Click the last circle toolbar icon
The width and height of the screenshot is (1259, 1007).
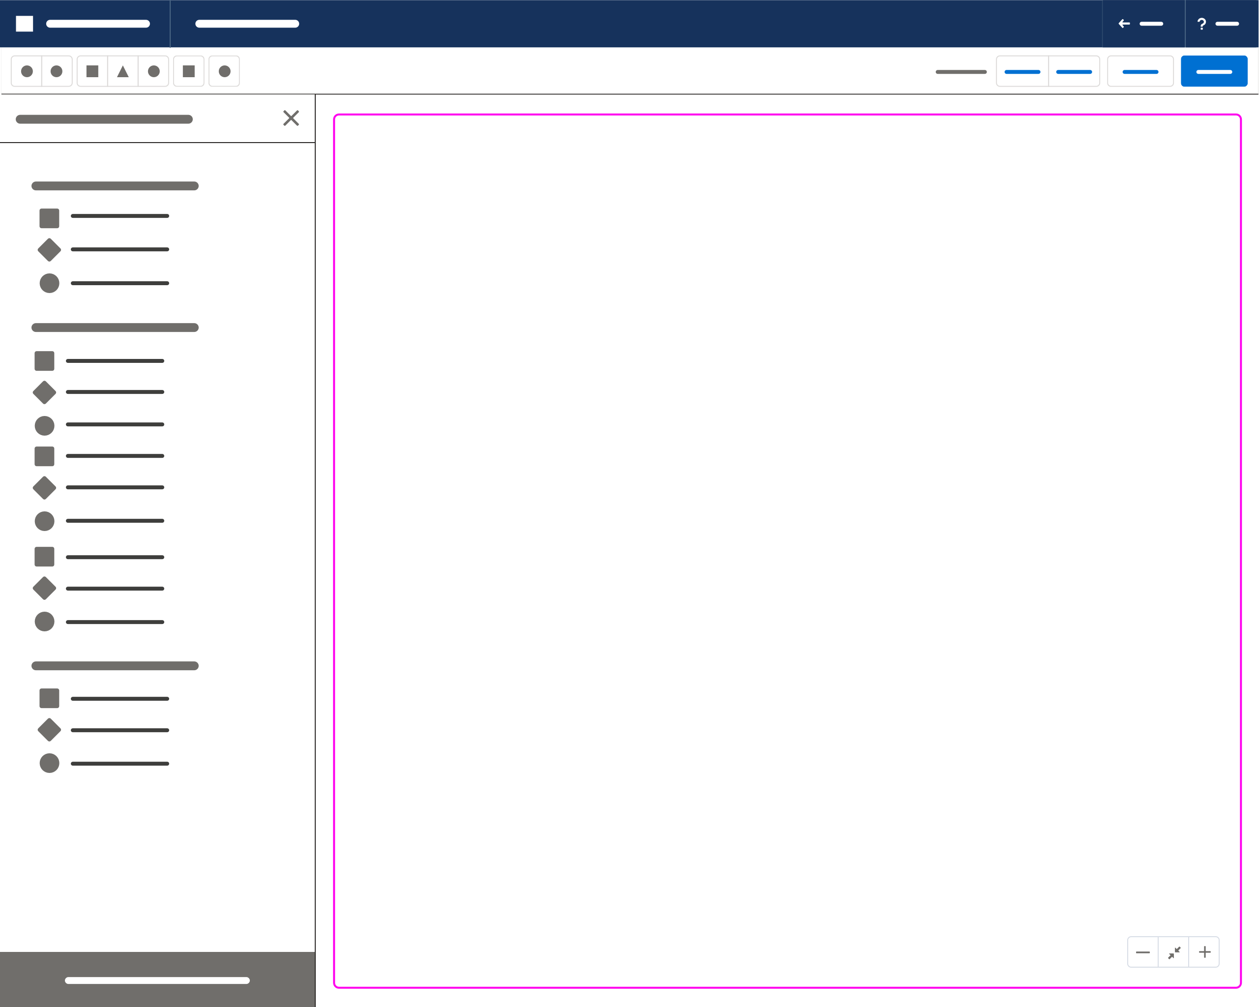224,71
